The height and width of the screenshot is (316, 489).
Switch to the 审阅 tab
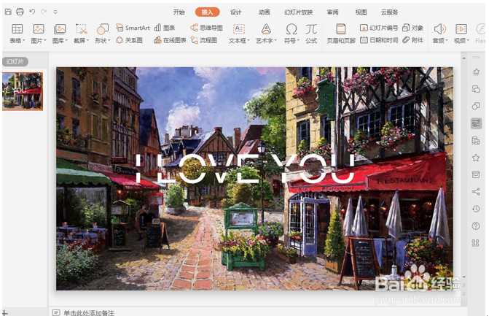[x=332, y=12]
